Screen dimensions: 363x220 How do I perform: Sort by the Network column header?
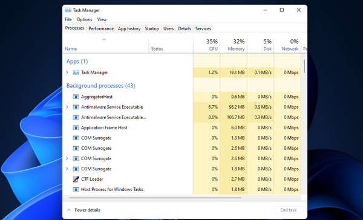287,45
